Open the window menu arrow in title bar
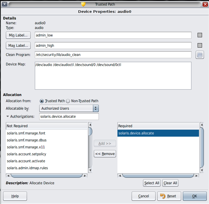 pos(4,4)
